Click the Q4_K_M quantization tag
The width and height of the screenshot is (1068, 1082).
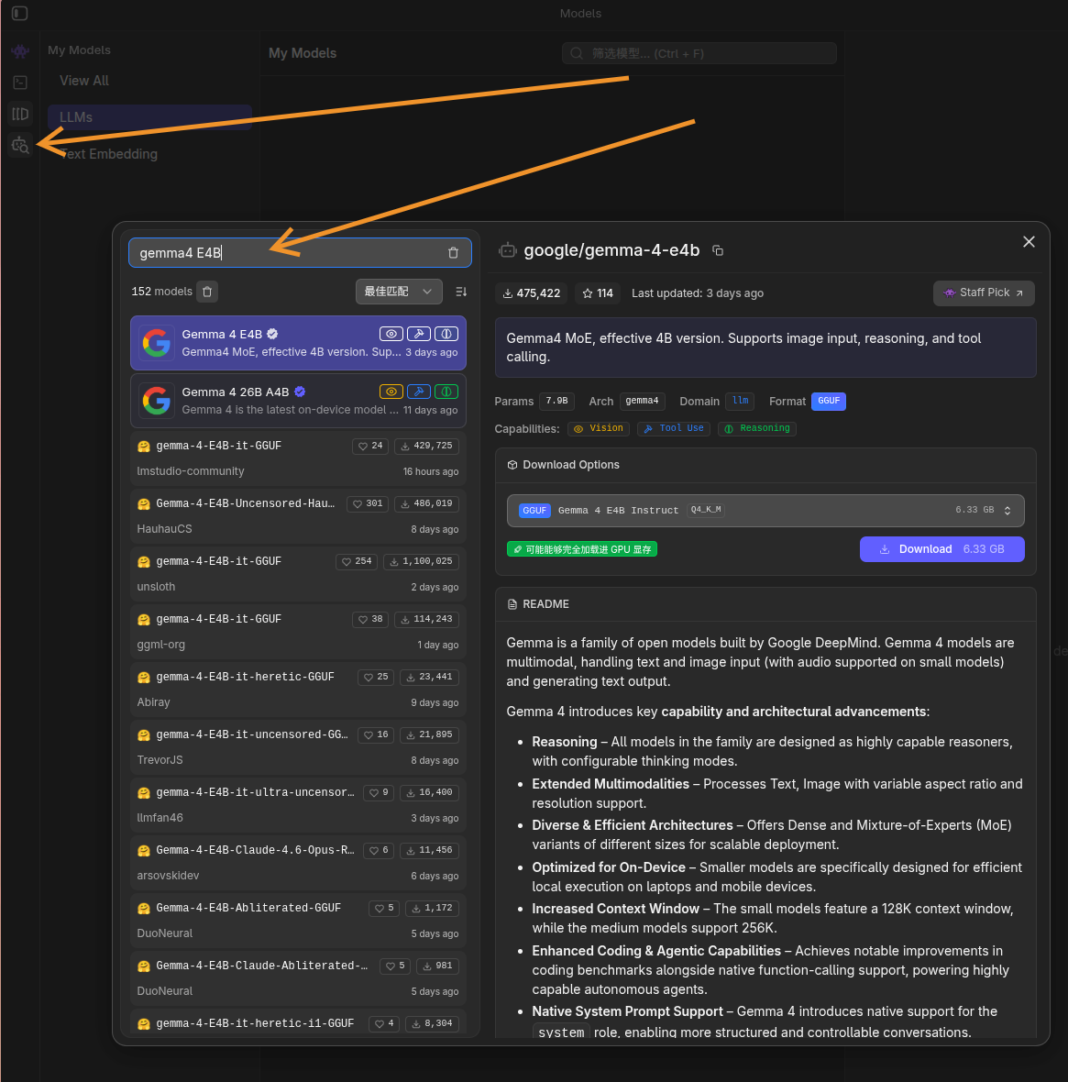point(706,510)
